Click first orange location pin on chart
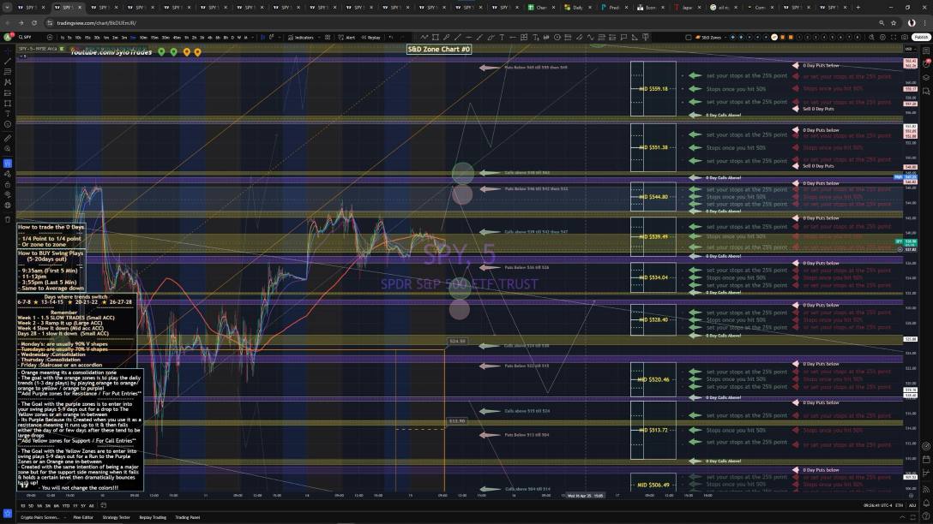The width and height of the screenshot is (933, 524). click(187, 52)
